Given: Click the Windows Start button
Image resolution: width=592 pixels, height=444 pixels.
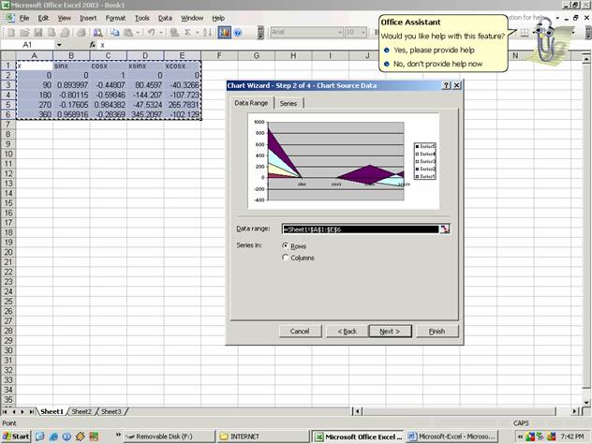Looking at the screenshot, I should [x=16, y=437].
